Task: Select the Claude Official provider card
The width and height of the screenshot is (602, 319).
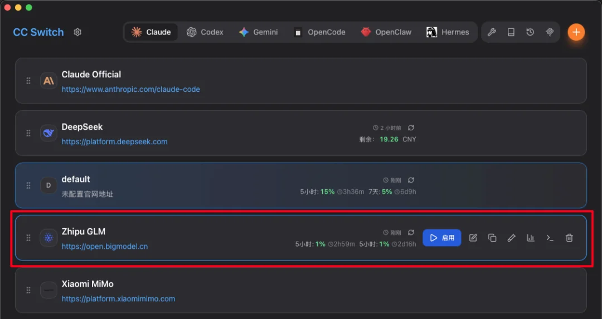Action: click(334, 81)
